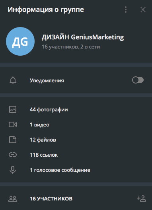This screenshot has width=152, height=210.
Task: Select the ДИЗАЙН GeniusMarketing group title
Action: click(x=83, y=37)
